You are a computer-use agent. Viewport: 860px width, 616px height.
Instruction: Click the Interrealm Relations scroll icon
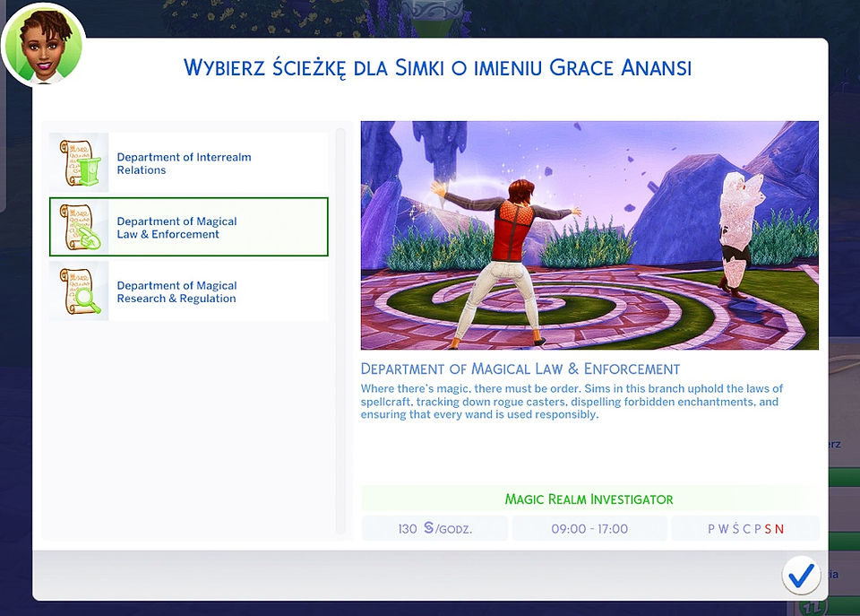pyautogui.click(x=80, y=163)
